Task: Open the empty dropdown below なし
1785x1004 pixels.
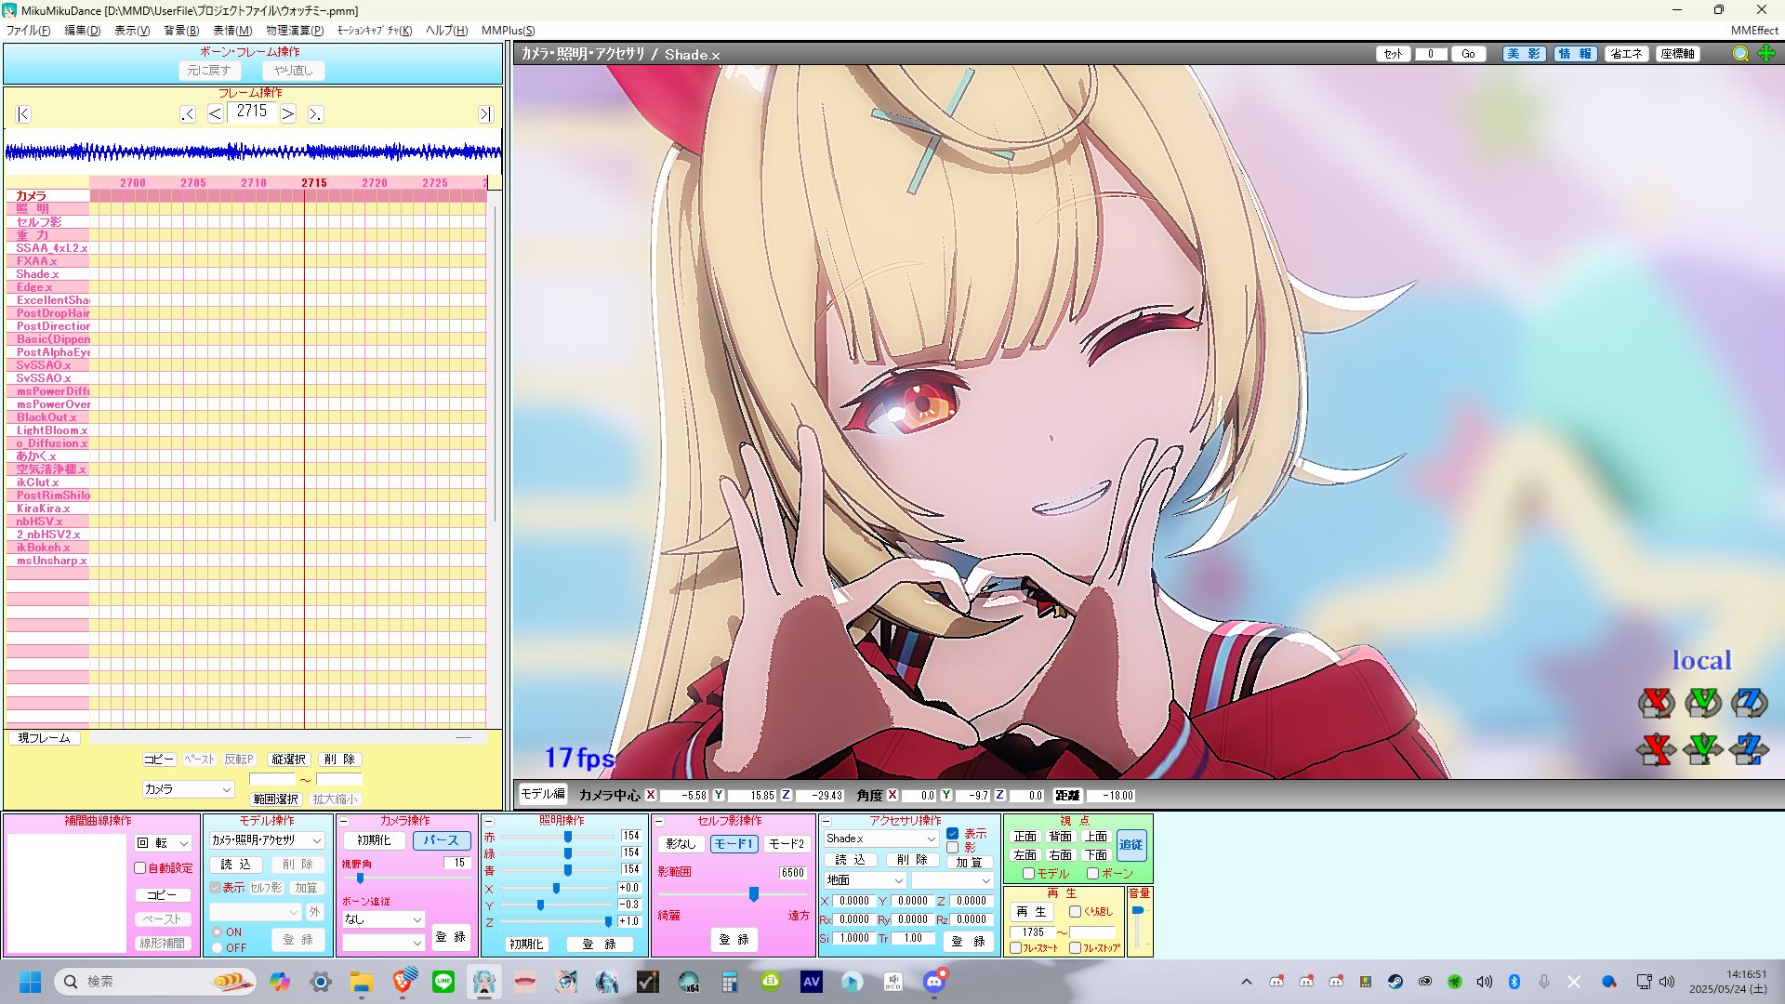Action: [x=383, y=943]
